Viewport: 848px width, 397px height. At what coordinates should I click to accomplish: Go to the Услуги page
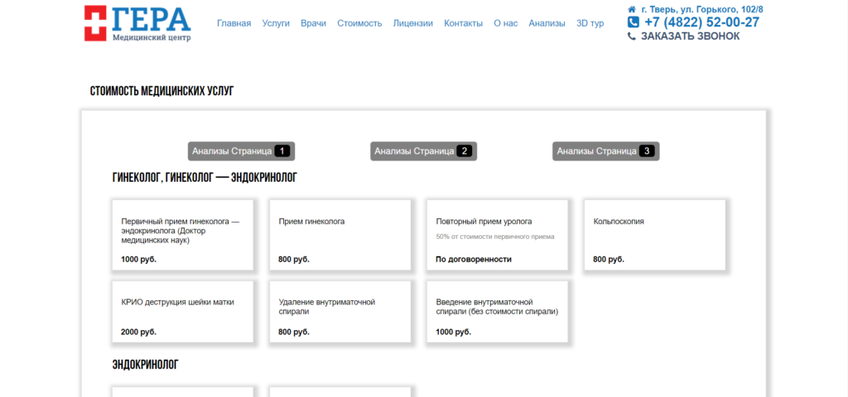[x=276, y=23]
